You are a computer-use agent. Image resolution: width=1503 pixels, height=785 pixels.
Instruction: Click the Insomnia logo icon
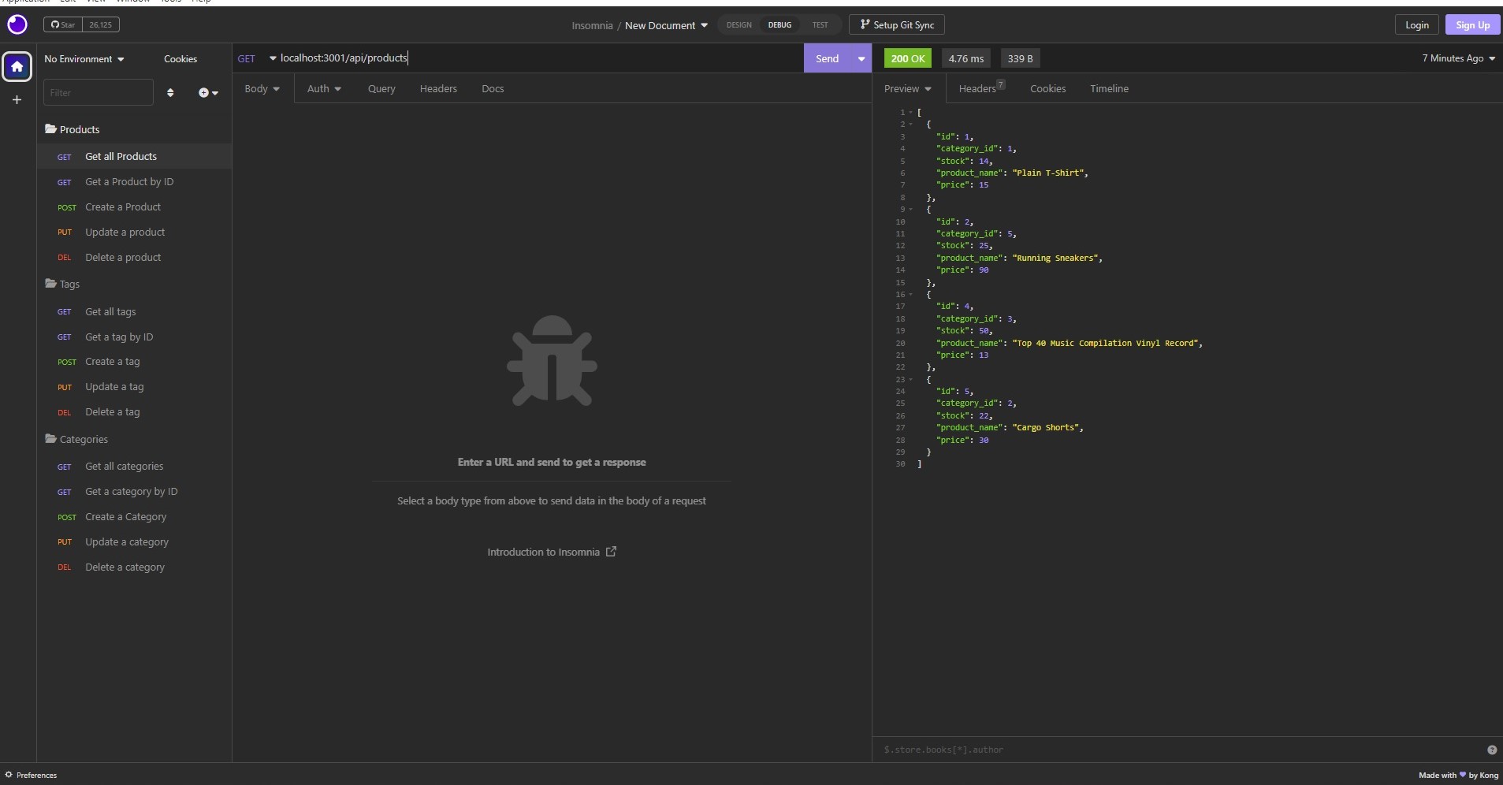17,24
